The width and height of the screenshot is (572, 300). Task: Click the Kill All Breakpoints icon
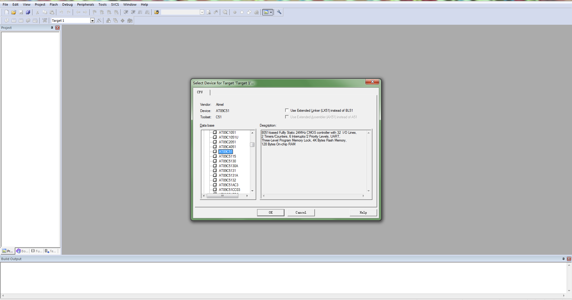point(257,12)
